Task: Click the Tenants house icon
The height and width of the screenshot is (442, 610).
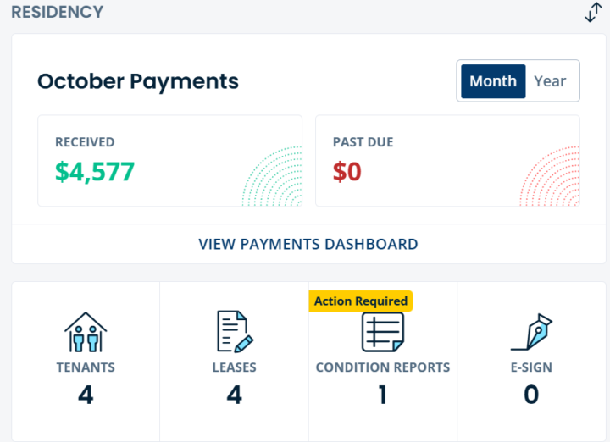Action: point(86,332)
